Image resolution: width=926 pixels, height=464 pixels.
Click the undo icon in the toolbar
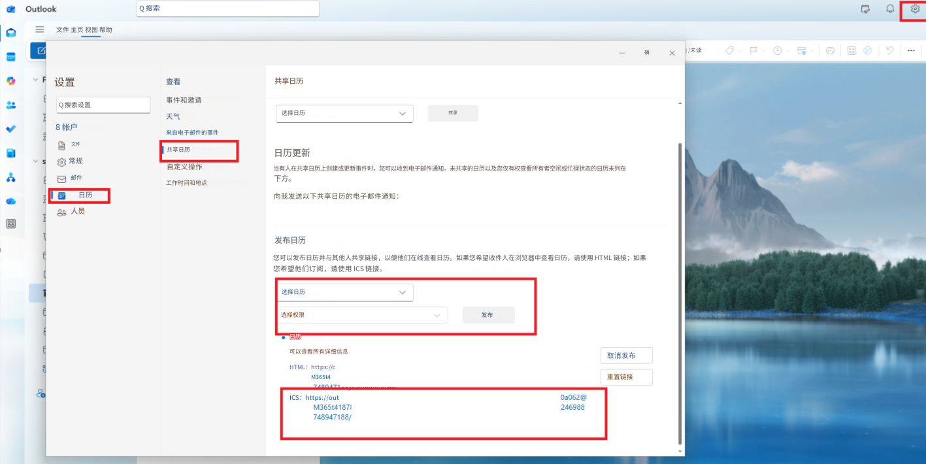coord(889,50)
